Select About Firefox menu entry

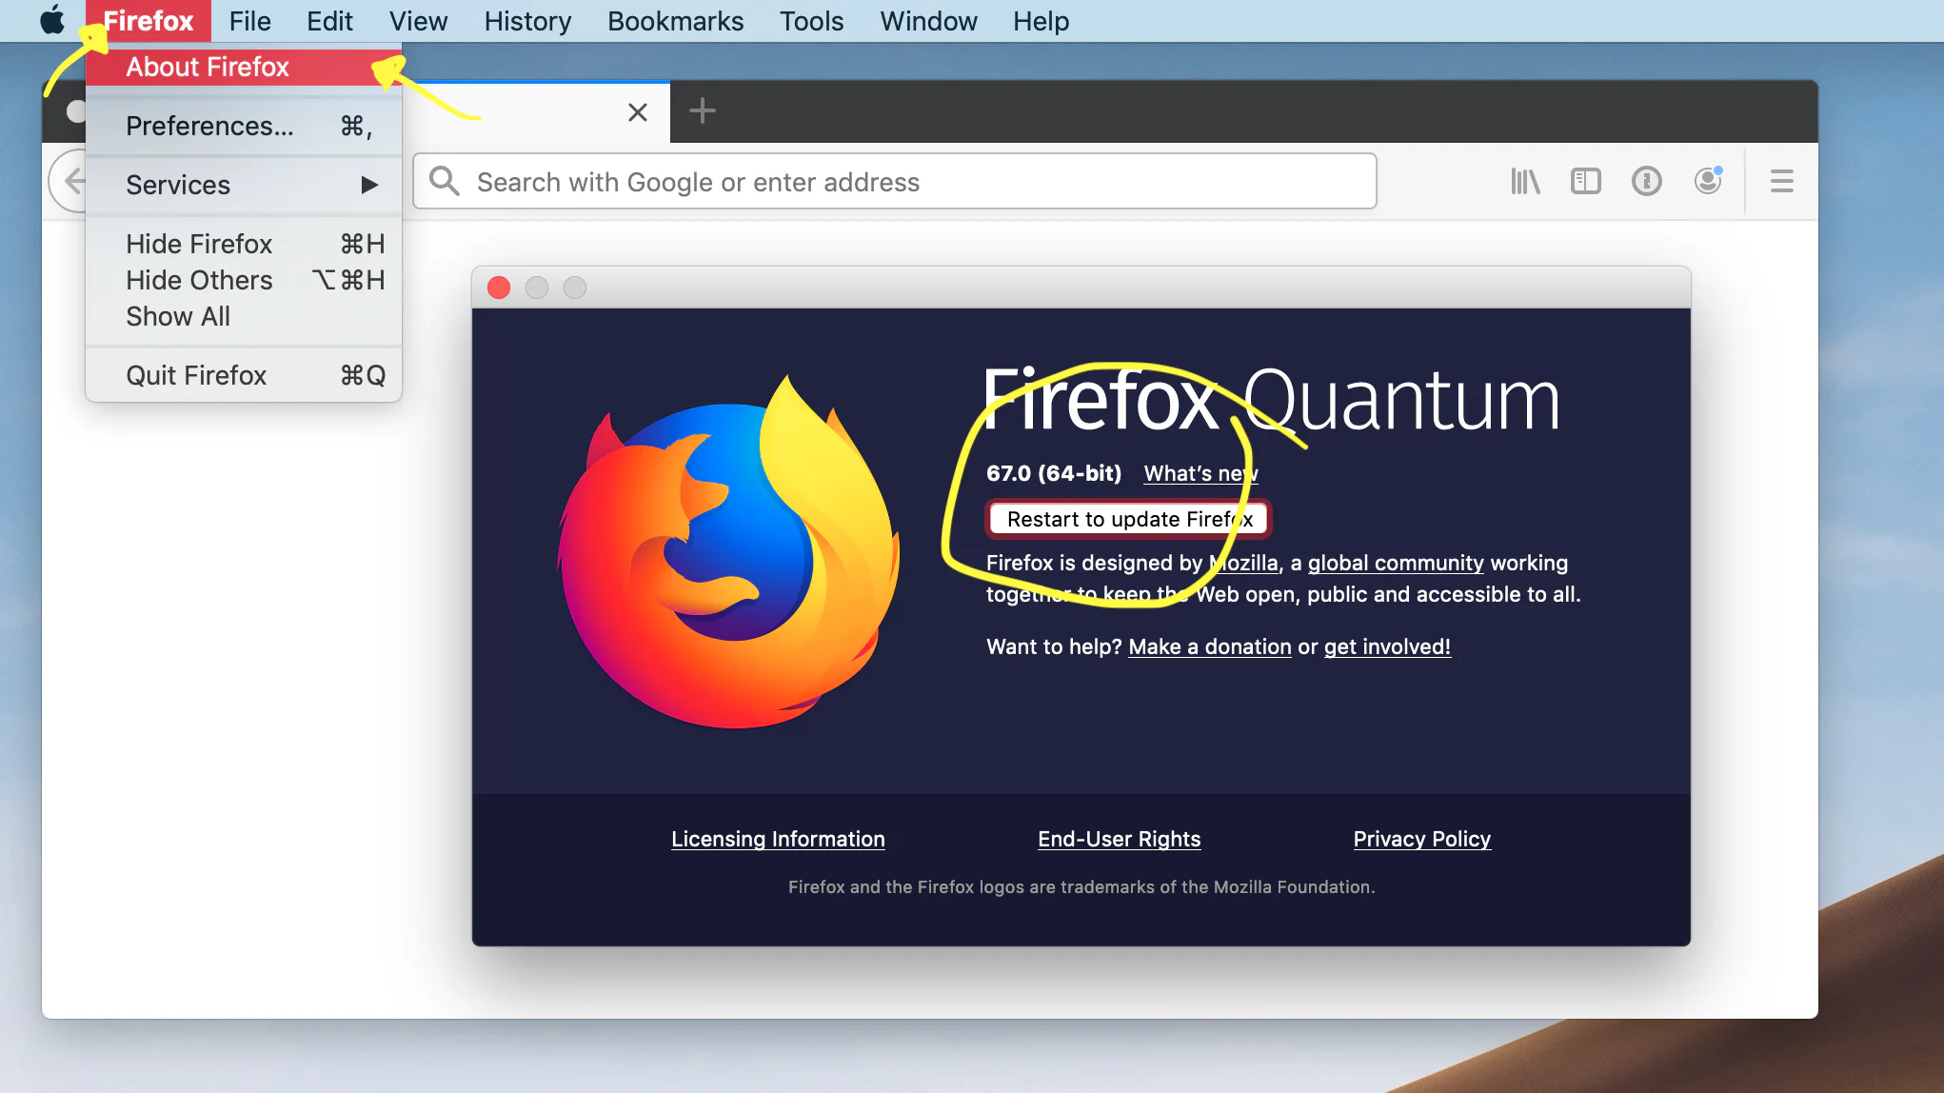(x=244, y=67)
